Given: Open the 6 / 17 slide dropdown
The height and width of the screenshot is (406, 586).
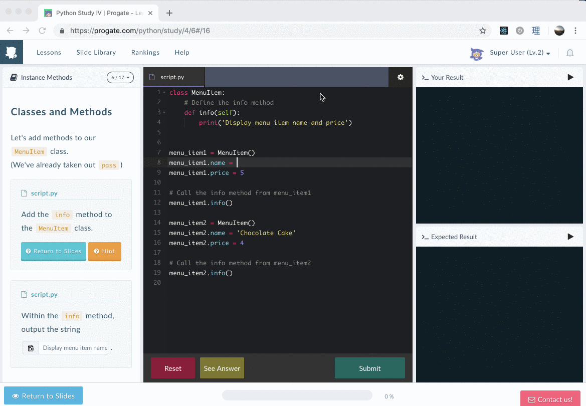Looking at the screenshot, I should (120, 77).
